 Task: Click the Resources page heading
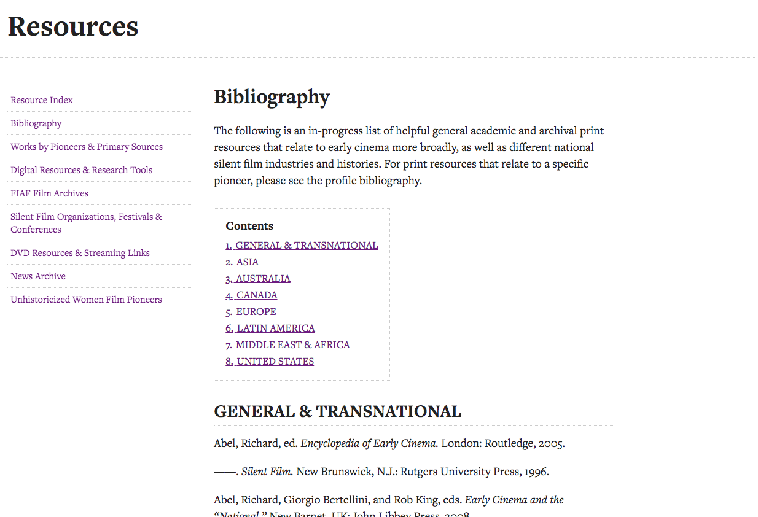click(x=73, y=26)
